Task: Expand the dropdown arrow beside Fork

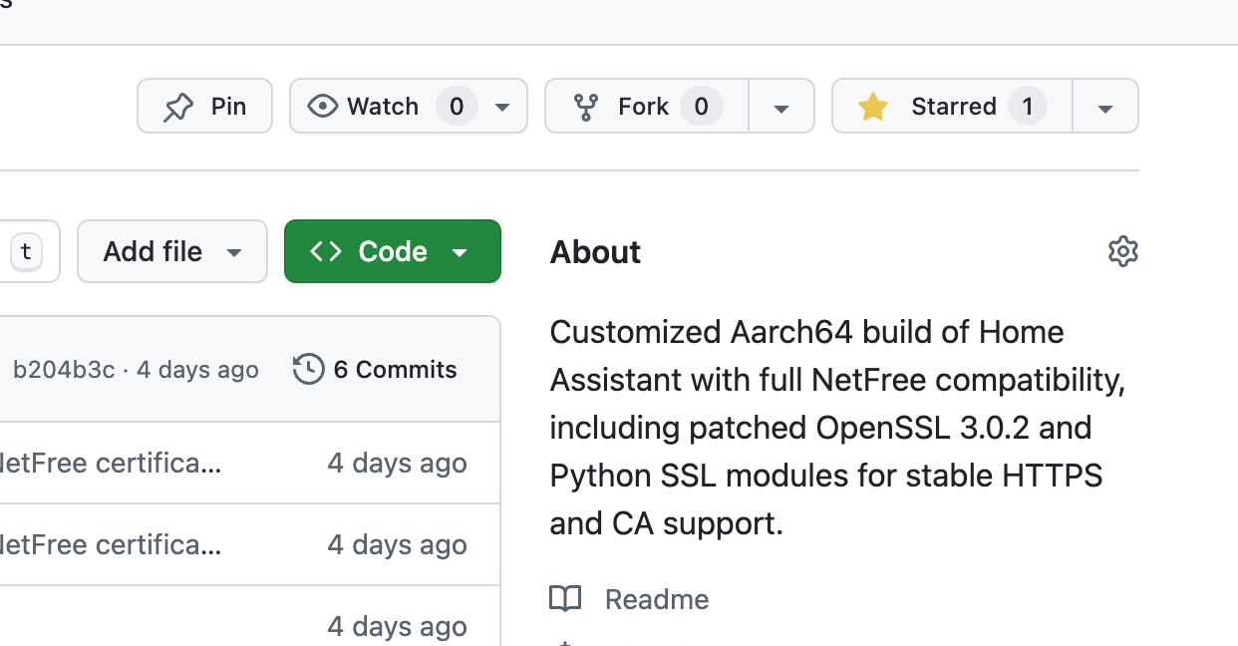Action: coord(781,107)
